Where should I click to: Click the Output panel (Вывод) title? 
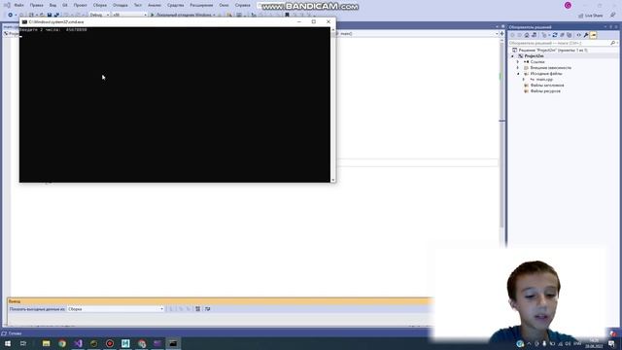[15, 301]
